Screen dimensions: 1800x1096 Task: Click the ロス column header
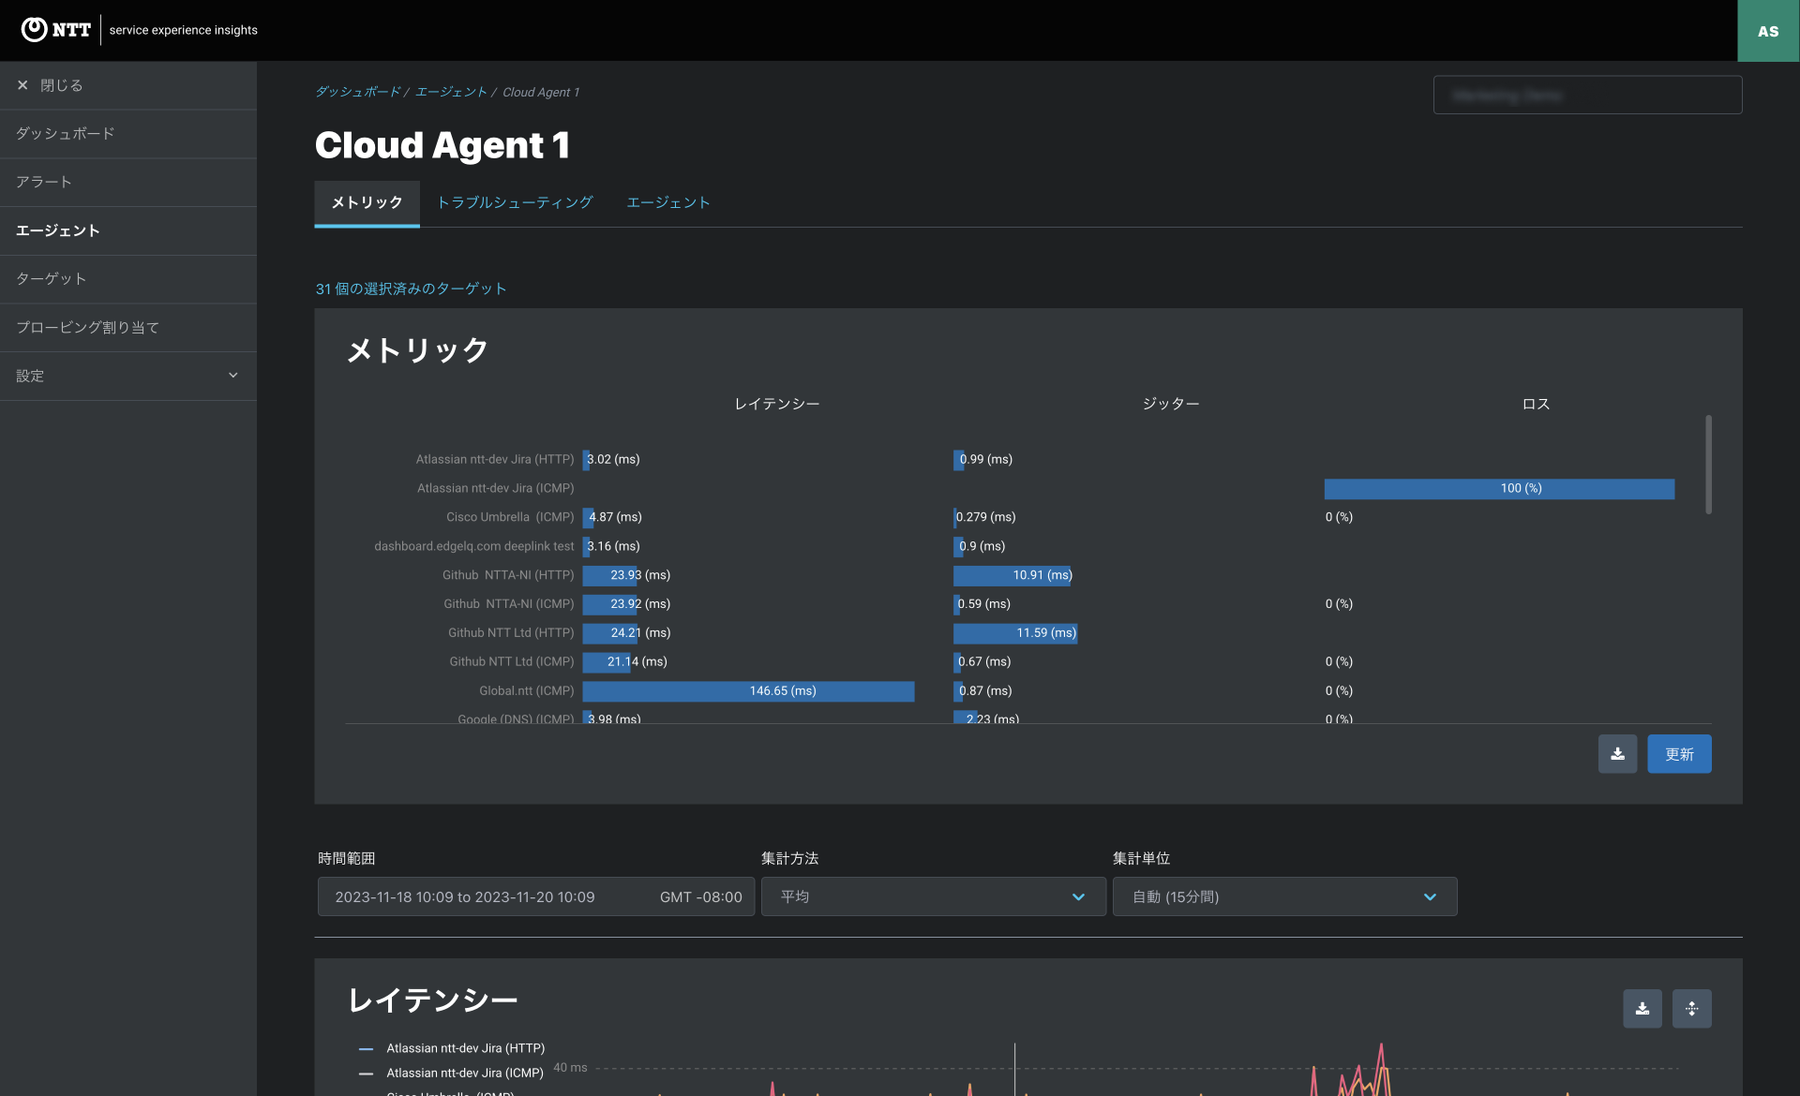tap(1536, 404)
